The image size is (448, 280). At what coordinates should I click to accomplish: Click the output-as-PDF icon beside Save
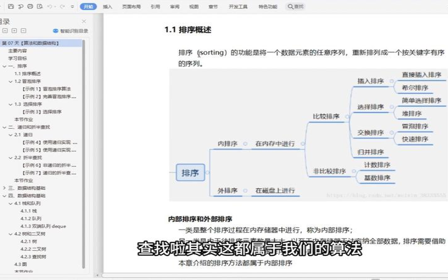point(21,6)
